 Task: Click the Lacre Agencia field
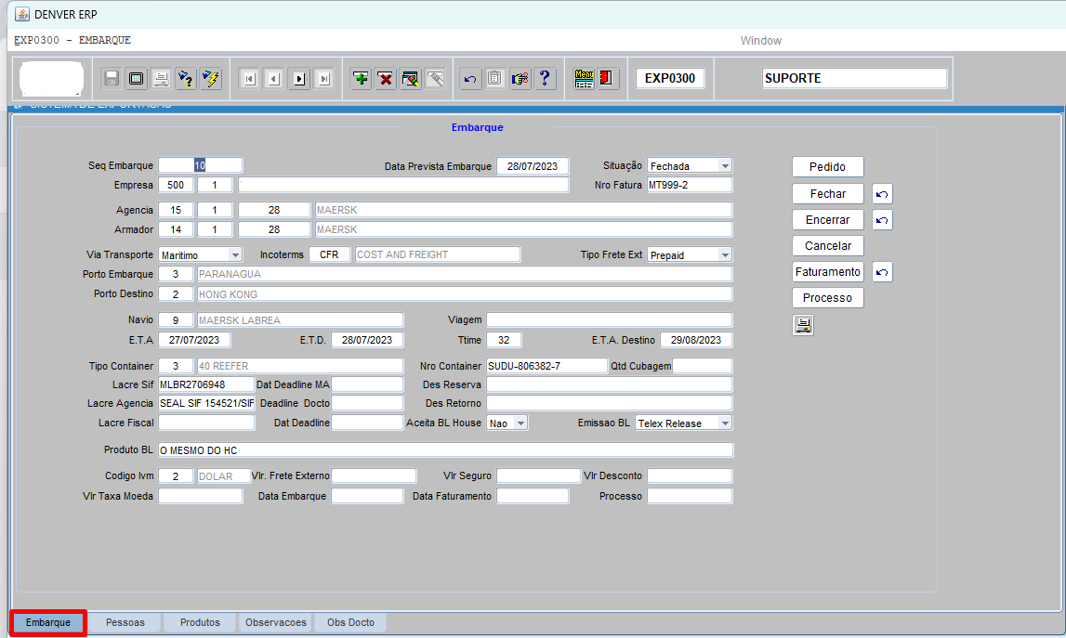point(206,404)
